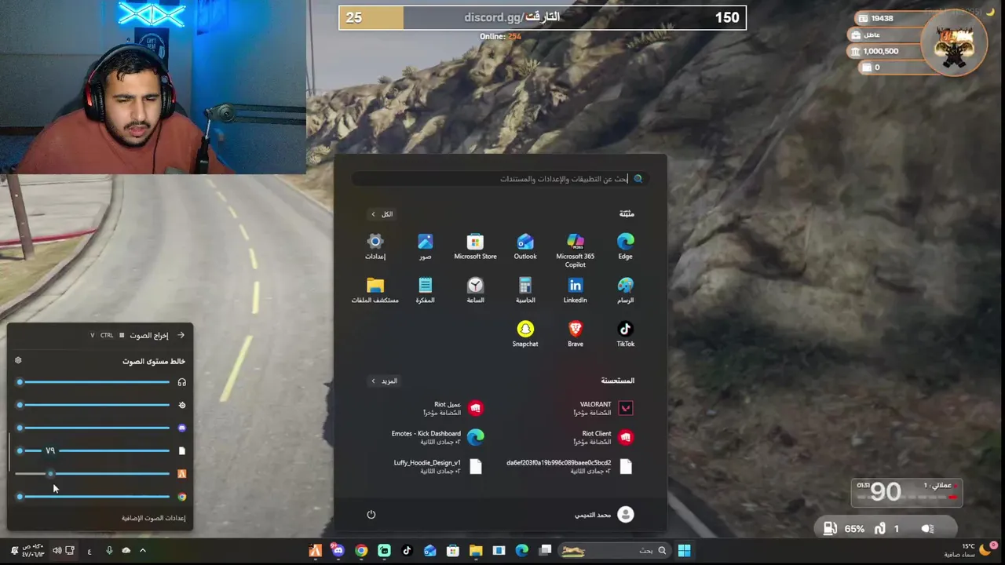
Task: Open Microsoft 365 Copilot pinned app
Action: pyautogui.click(x=575, y=250)
